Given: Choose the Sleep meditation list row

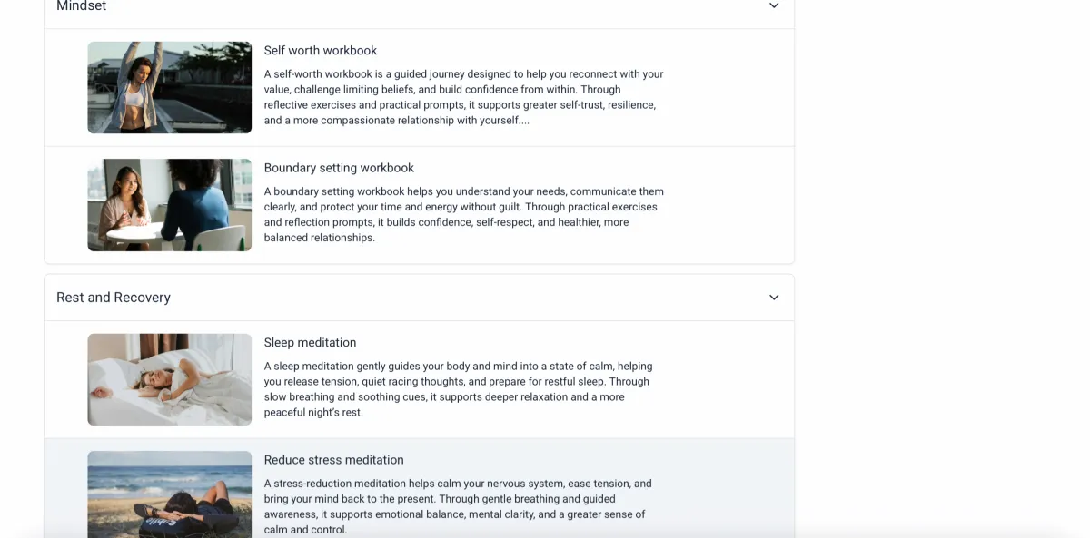Looking at the screenshot, I should point(419,379).
